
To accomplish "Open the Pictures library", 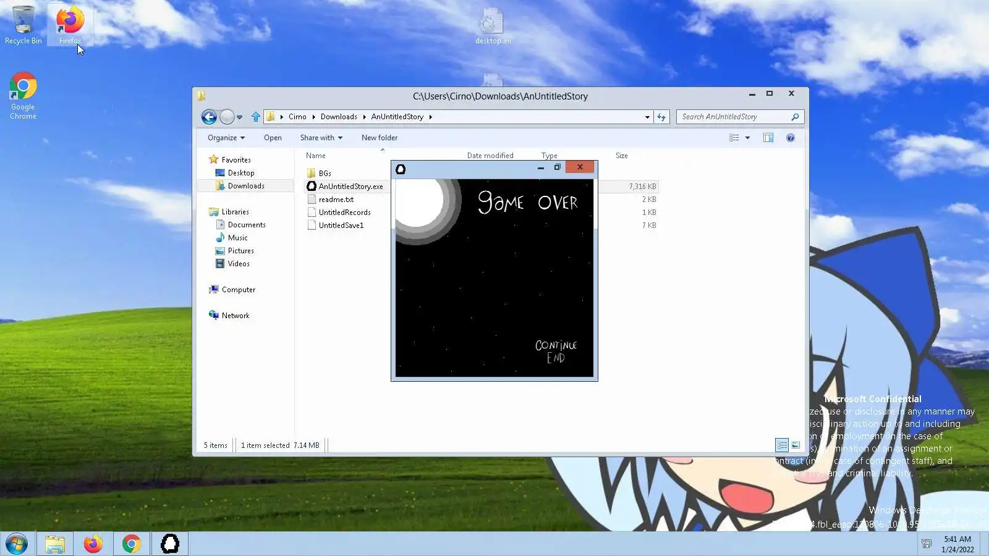I will pyautogui.click(x=240, y=251).
